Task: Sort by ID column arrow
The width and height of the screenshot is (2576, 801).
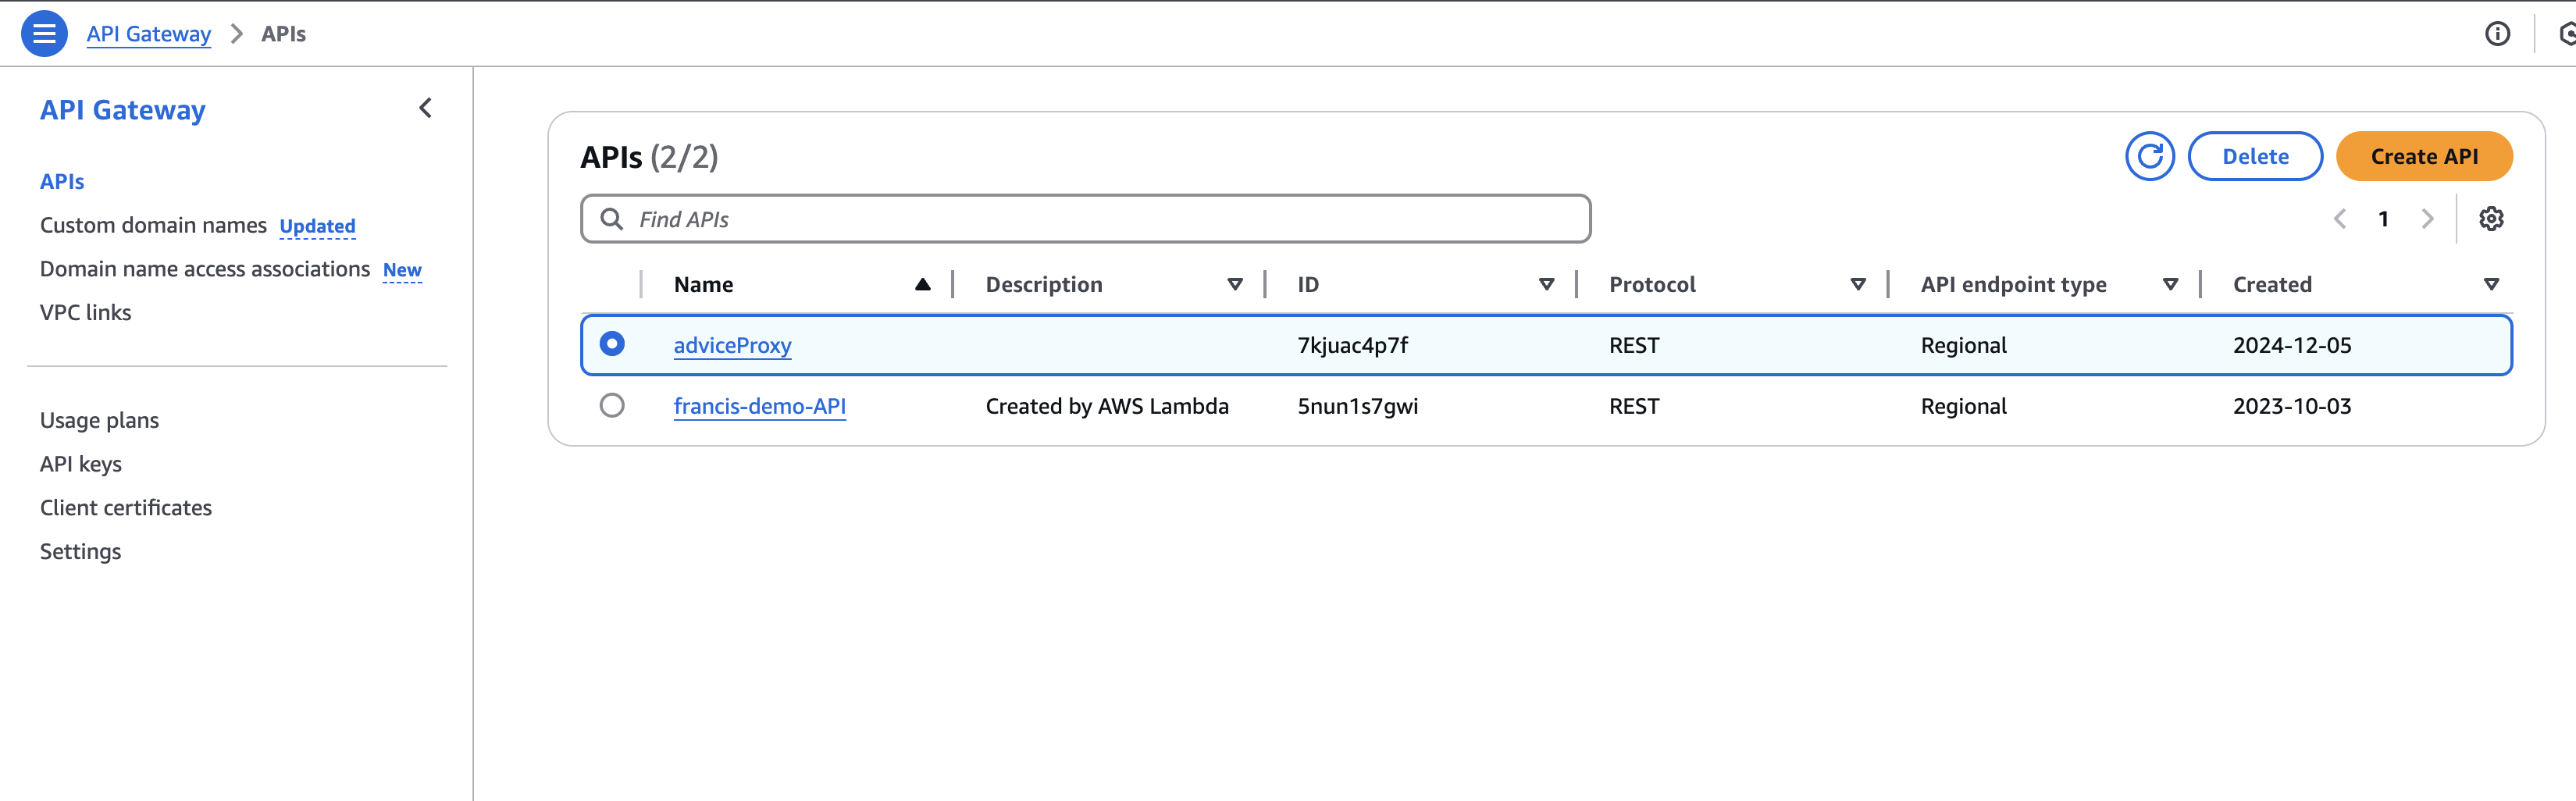Action: coord(1546,285)
